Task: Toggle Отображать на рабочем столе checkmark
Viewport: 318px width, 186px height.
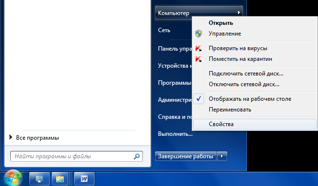Action: (199, 99)
